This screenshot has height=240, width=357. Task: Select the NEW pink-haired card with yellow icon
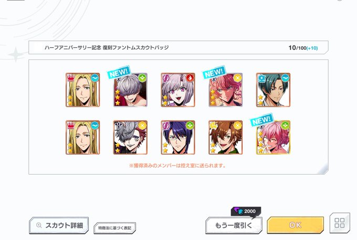(225, 90)
